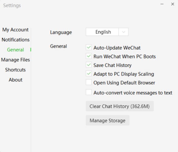The image size is (178, 152).
Task: Click the Manage Storage button
Action: click(108, 120)
